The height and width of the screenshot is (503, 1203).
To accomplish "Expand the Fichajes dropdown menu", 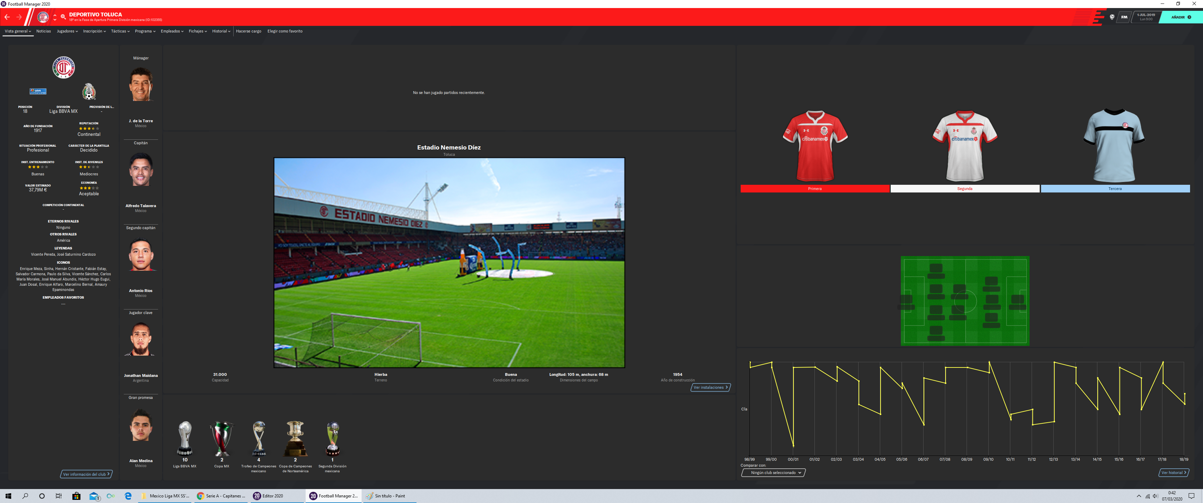I will [198, 31].
